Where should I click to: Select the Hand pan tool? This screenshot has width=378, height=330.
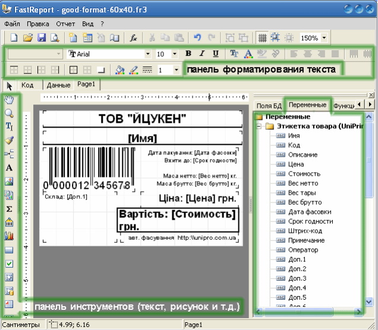pyautogui.click(x=10, y=99)
